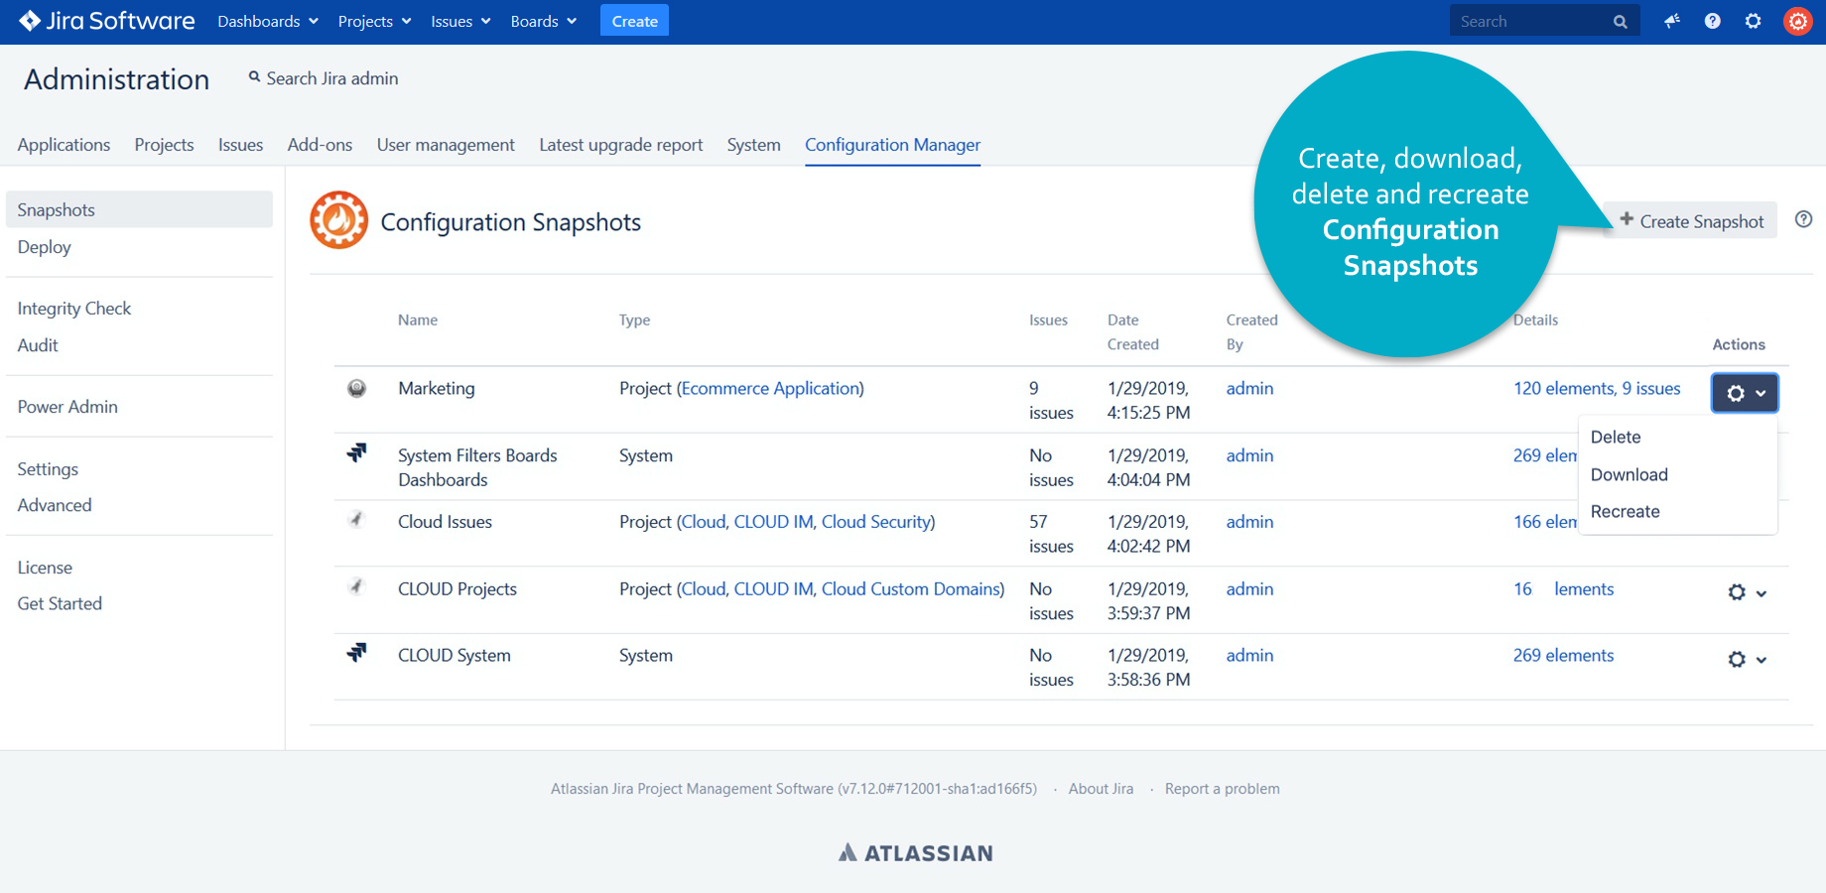Open the About Jira footer link
The image size is (1826, 893).
coord(1101,789)
